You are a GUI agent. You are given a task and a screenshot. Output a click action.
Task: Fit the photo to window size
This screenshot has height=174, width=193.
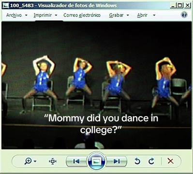click(x=53, y=161)
